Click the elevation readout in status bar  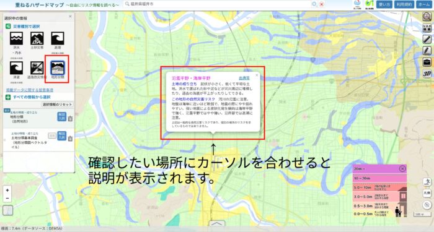pos(32,229)
